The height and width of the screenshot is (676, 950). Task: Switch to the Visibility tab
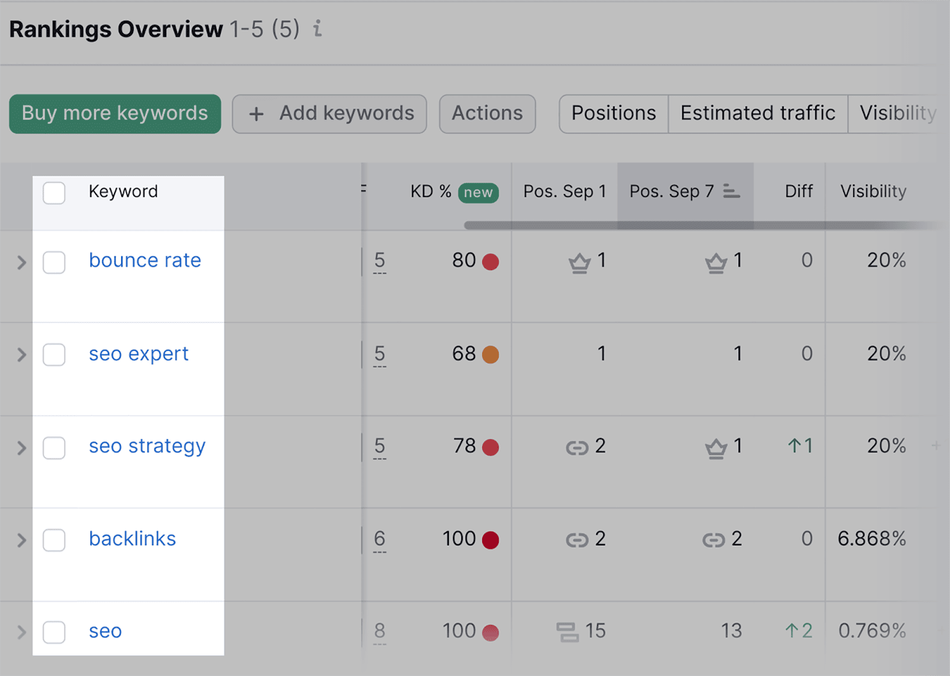(897, 113)
